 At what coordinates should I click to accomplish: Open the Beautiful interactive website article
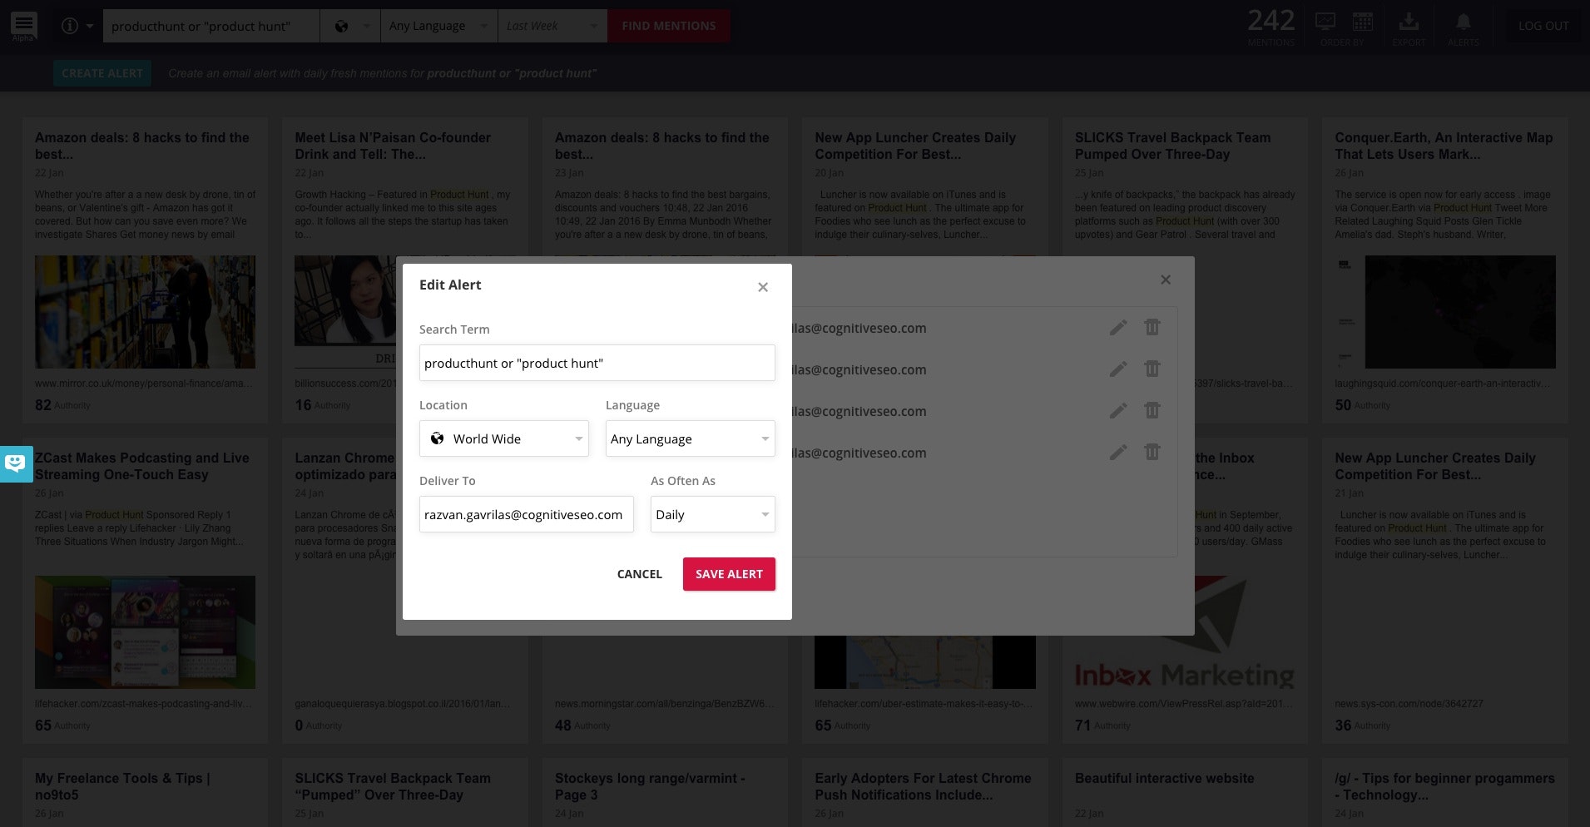1164,778
